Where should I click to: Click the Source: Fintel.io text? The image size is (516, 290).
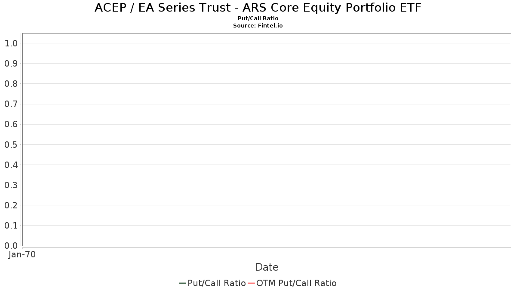(258, 25)
